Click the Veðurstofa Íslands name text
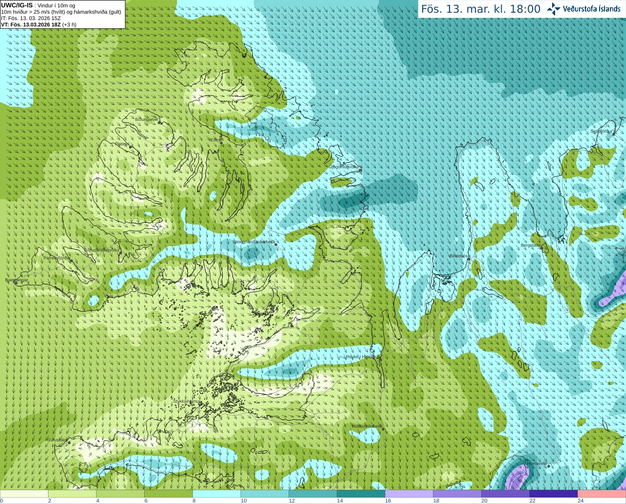The height and width of the screenshot is (504, 626). point(592,9)
